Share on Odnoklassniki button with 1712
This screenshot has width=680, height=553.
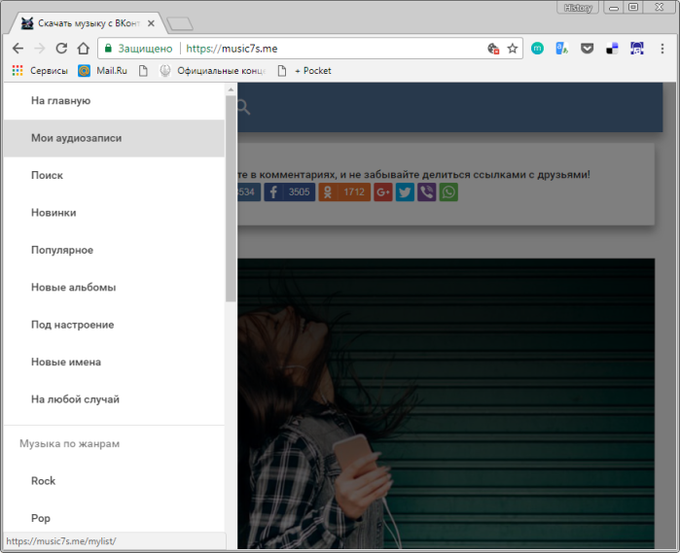pyautogui.click(x=344, y=192)
